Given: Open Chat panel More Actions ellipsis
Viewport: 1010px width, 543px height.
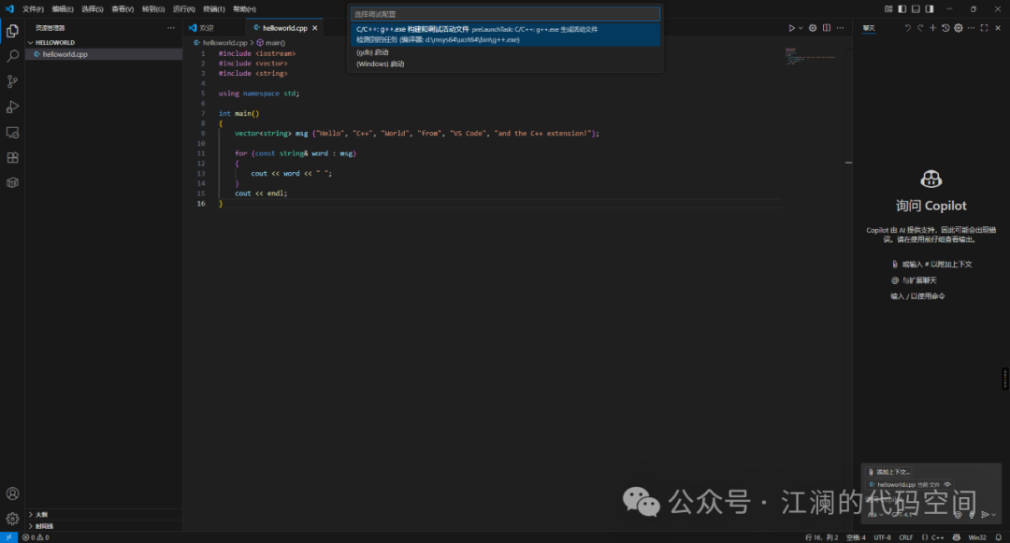Looking at the screenshot, I should [x=972, y=28].
